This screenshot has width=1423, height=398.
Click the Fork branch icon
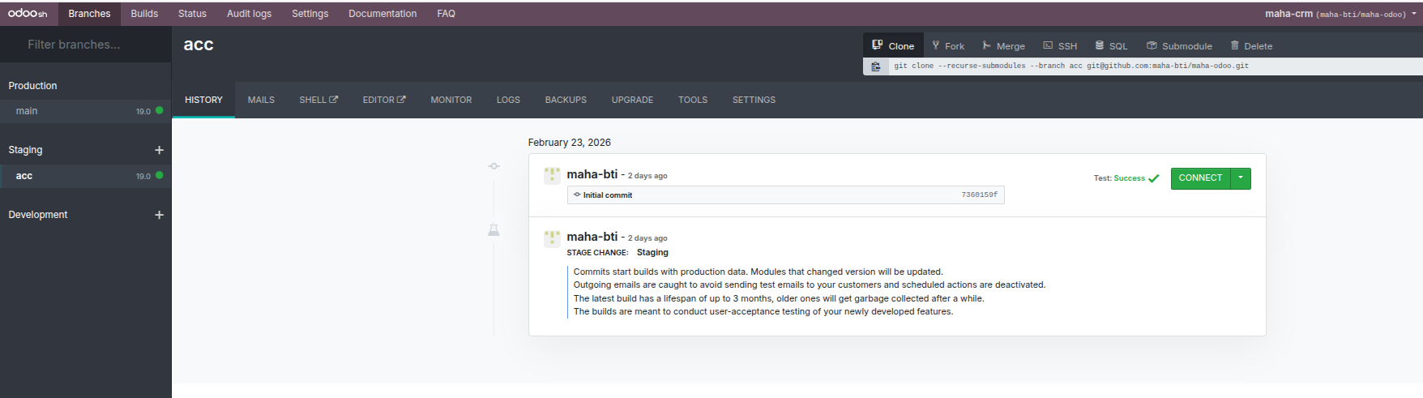[x=936, y=45]
